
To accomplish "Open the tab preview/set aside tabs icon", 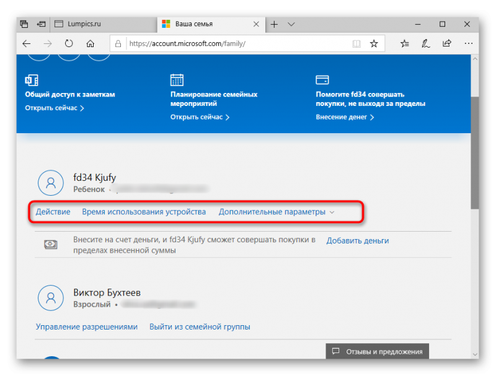I will 24,24.
